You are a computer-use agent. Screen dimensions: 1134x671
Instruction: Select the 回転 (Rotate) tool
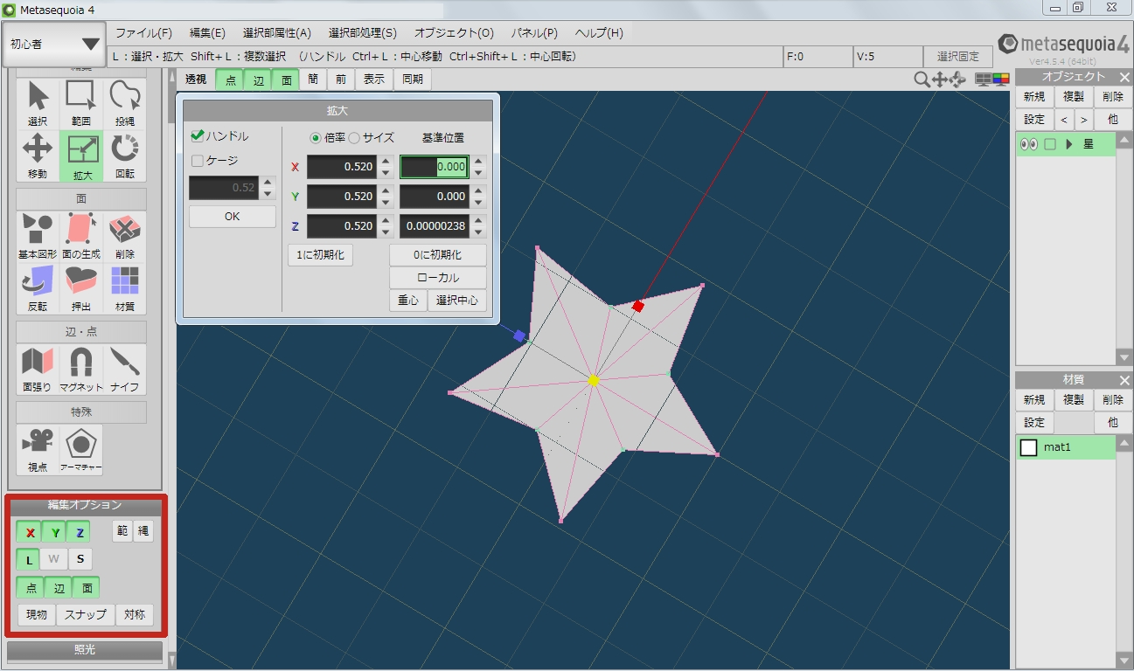coord(125,156)
